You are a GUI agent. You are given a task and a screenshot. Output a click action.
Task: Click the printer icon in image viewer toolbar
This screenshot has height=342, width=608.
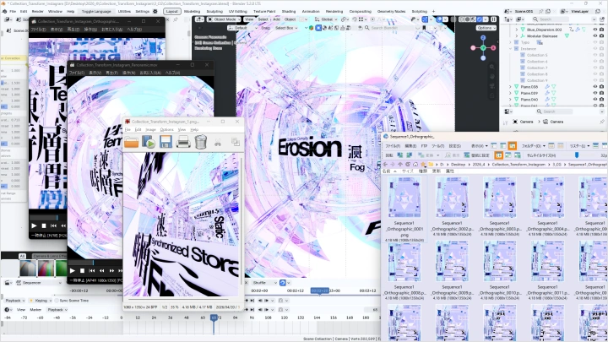coord(183,143)
